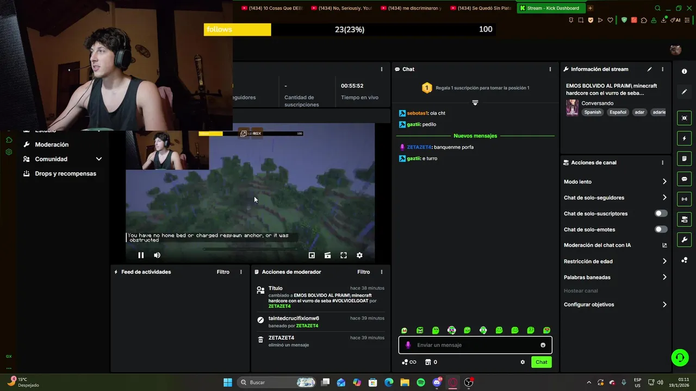
Task: Click the green Chat send button
Action: click(541, 362)
